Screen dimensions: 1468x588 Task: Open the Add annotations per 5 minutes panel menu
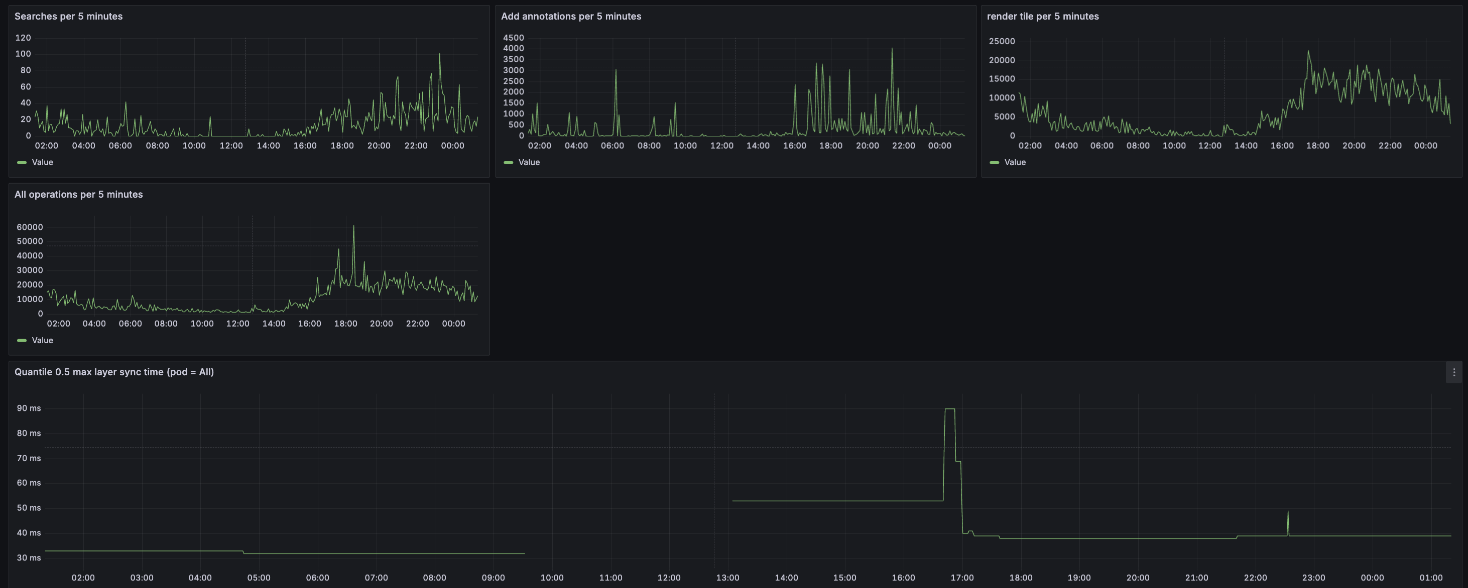coord(570,17)
